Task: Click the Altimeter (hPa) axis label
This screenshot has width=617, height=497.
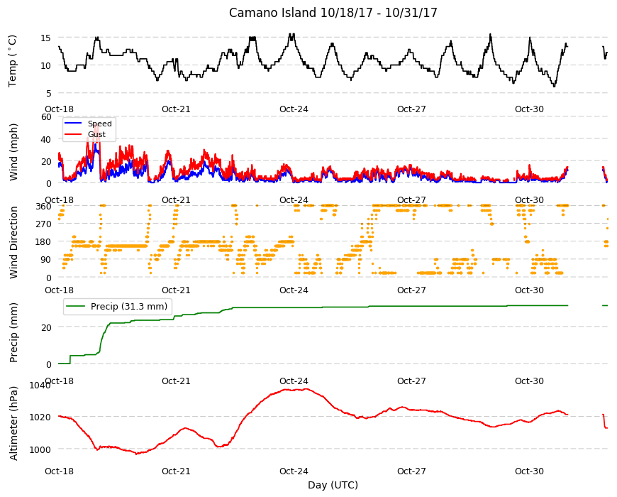Action: tap(13, 423)
